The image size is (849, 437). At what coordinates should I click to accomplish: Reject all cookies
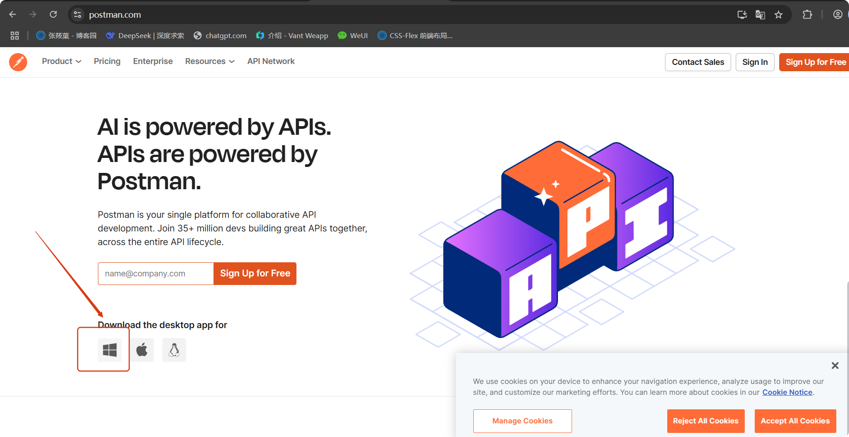(706, 421)
